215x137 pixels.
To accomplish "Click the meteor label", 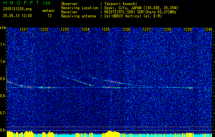I will 49,11.
